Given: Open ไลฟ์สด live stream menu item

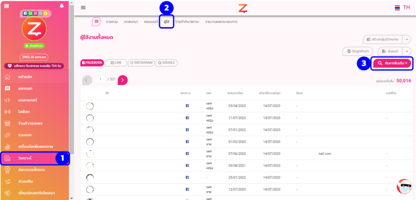Looking at the screenshot, I should point(25,111).
